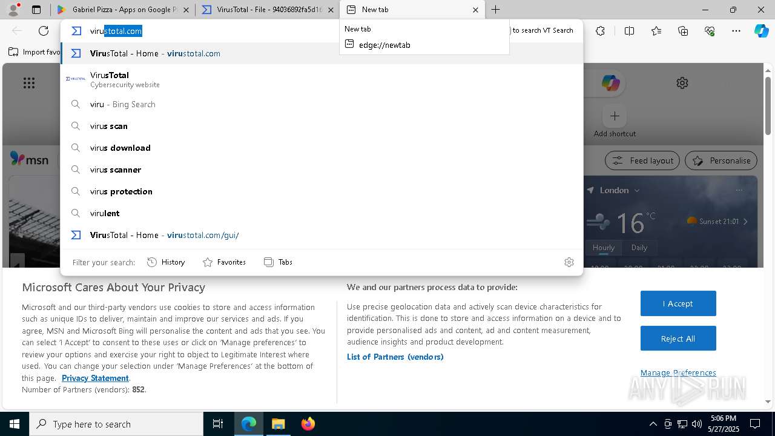Viewport: 775px width, 436px height.
Task: Filter suggestions by Tabs
Action: tap(278, 262)
